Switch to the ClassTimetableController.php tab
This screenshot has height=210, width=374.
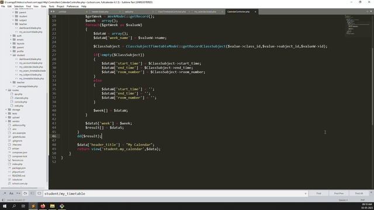(172, 12)
